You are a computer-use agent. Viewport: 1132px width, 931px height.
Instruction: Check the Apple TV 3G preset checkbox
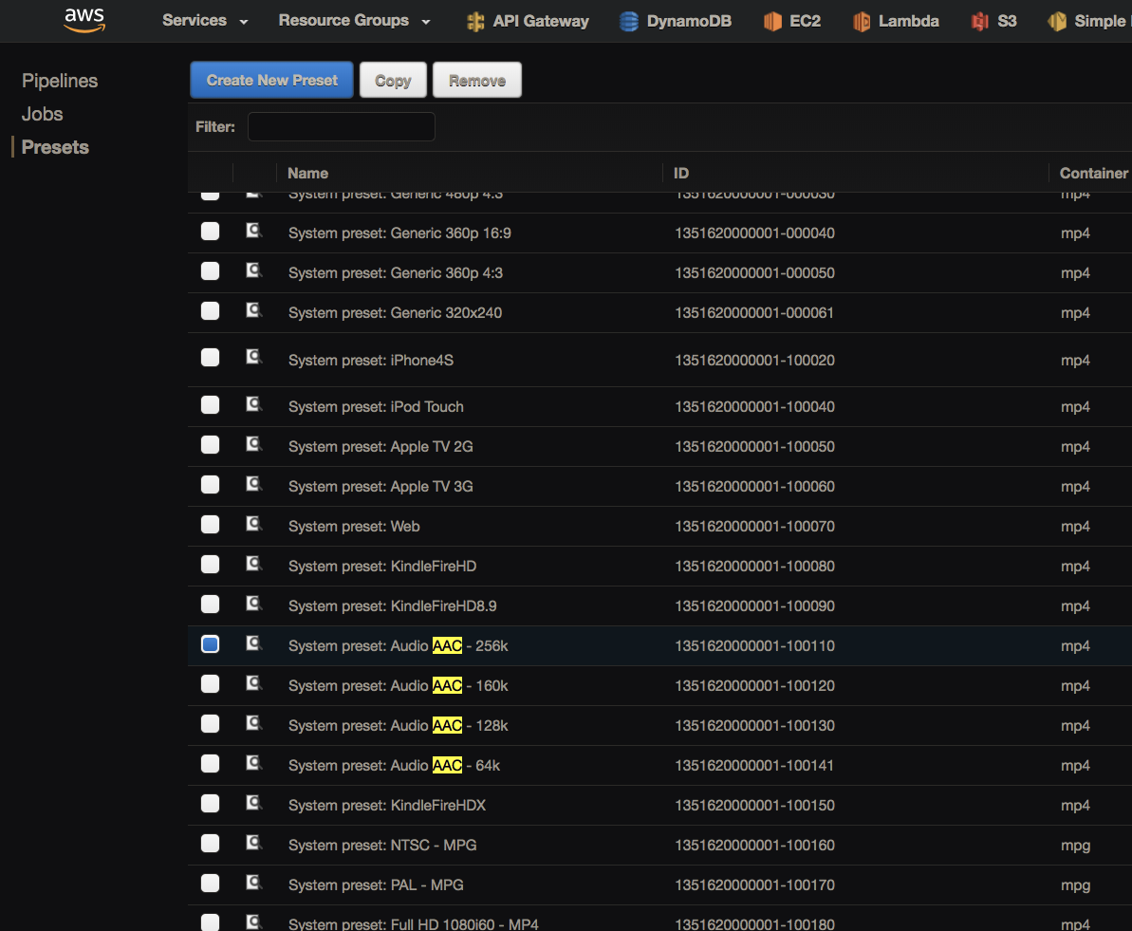pos(210,484)
